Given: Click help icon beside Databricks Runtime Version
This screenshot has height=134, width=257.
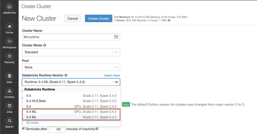Looking at the screenshot, I should pos(66,75).
